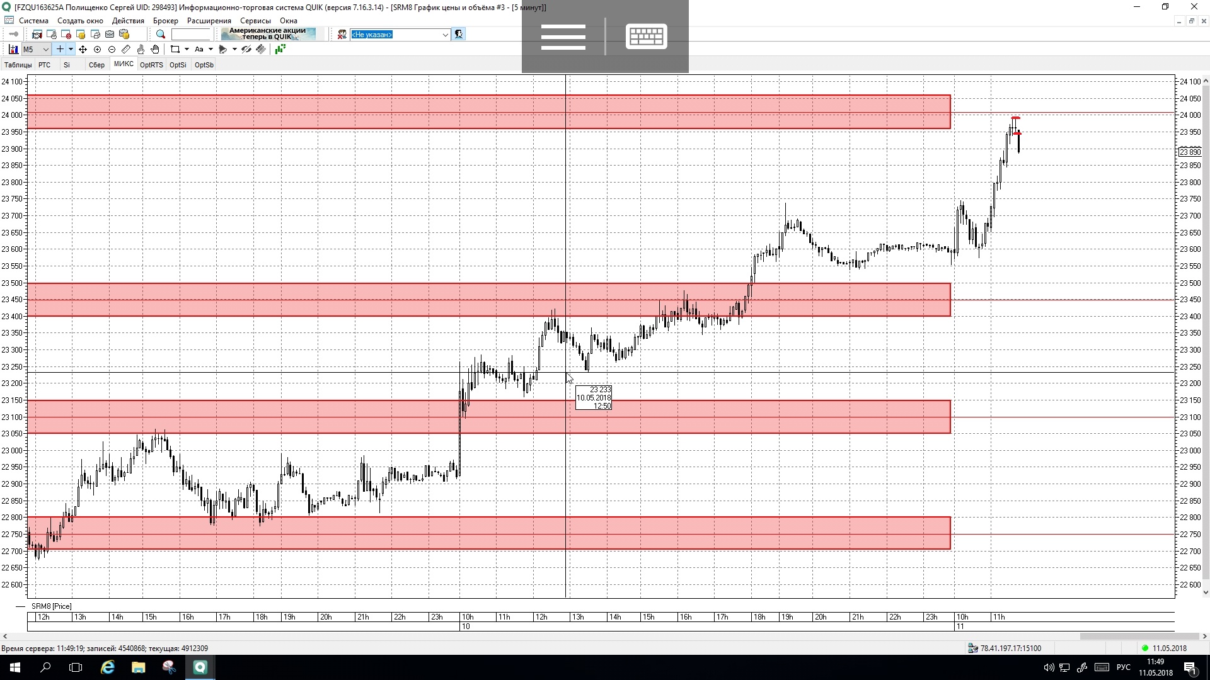The image size is (1210, 680).
Task: Click the hamburger menu overlay button
Action: point(563,37)
